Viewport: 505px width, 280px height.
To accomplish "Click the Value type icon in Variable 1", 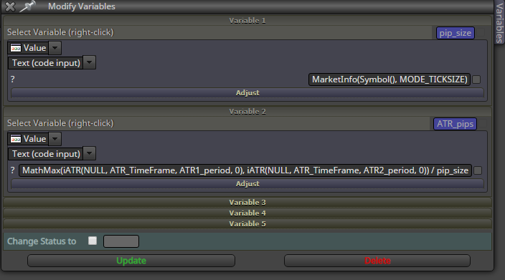I will (x=16, y=48).
